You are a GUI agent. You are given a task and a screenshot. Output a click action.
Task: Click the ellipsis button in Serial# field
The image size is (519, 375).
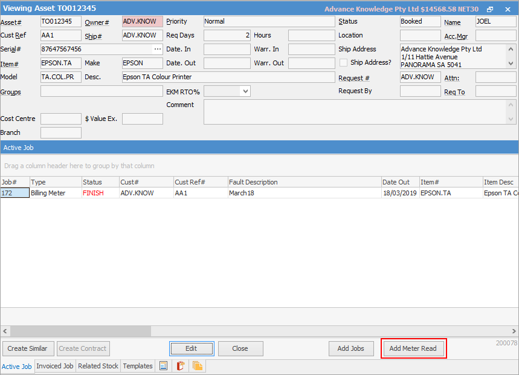[158, 49]
